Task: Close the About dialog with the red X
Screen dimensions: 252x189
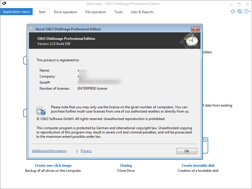Action: point(195,29)
